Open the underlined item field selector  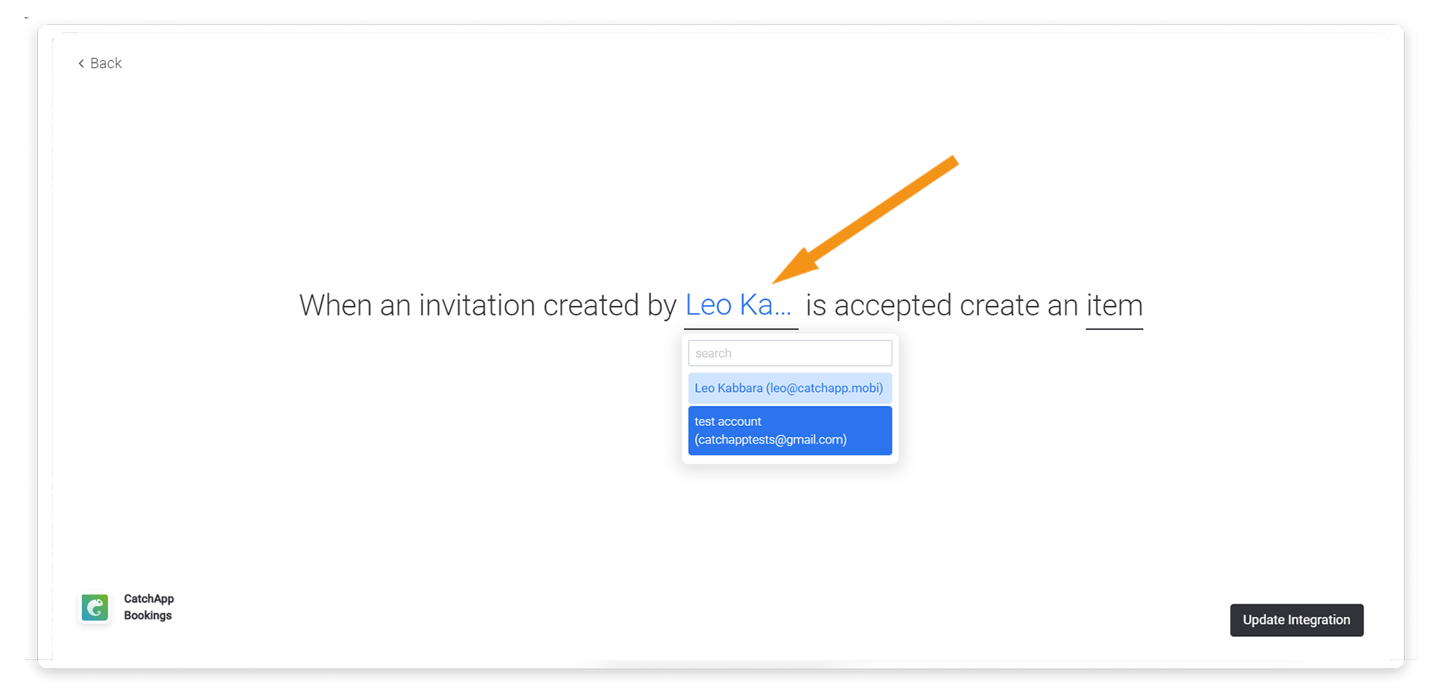[x=1114, y=305]
